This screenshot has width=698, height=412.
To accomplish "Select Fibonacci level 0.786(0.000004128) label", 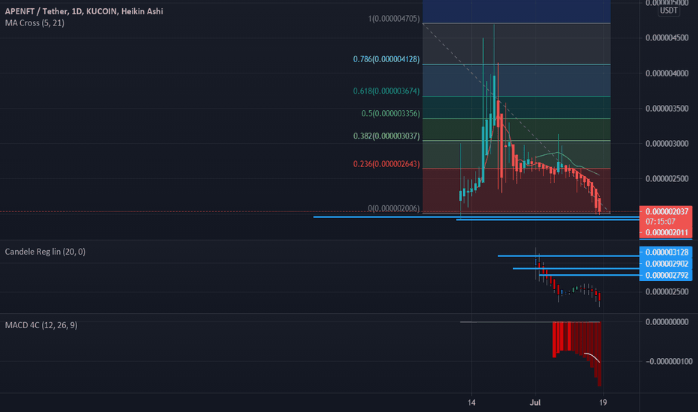I will 386,59.
